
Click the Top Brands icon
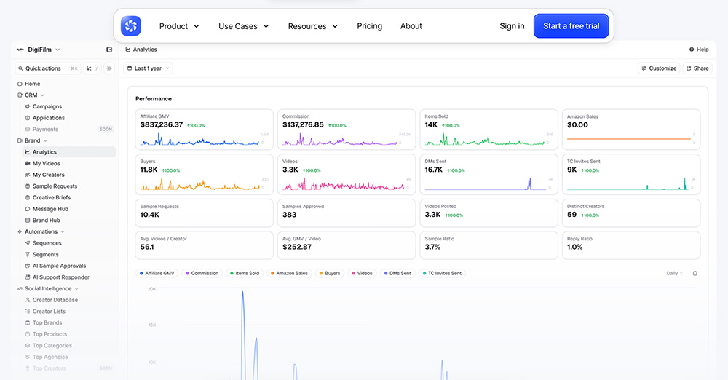(x=28, y=323)
